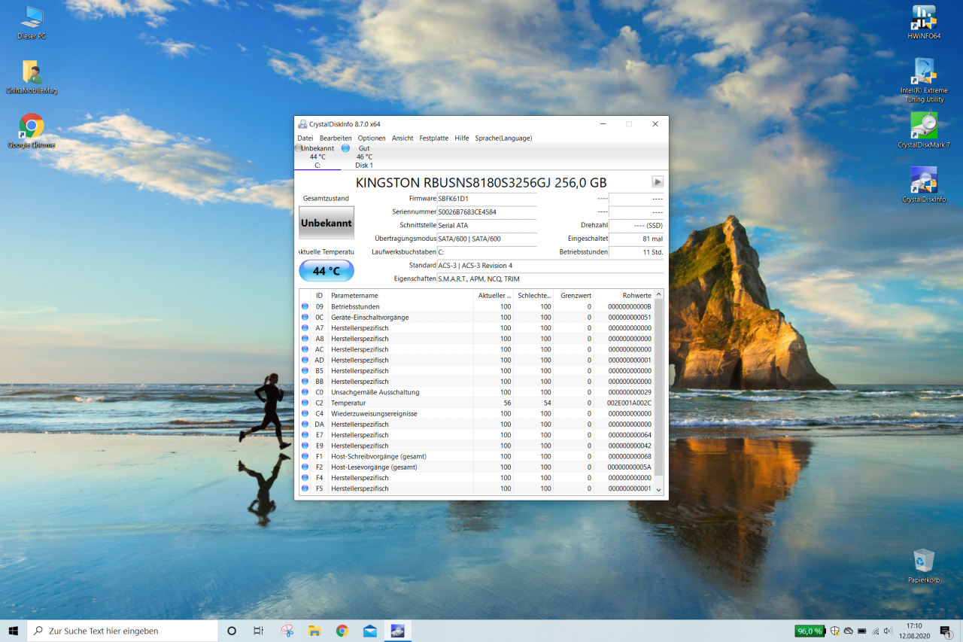Click the Unbekannt health status button
Screen dimensions: 963x642
click(x=327, y=224)
